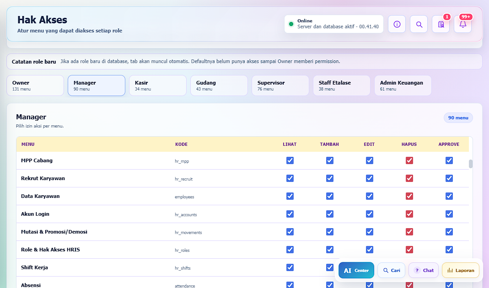The height and width of the screenshot is (288, 489).
Task: Click the Cari button
Action: [392, 270]
